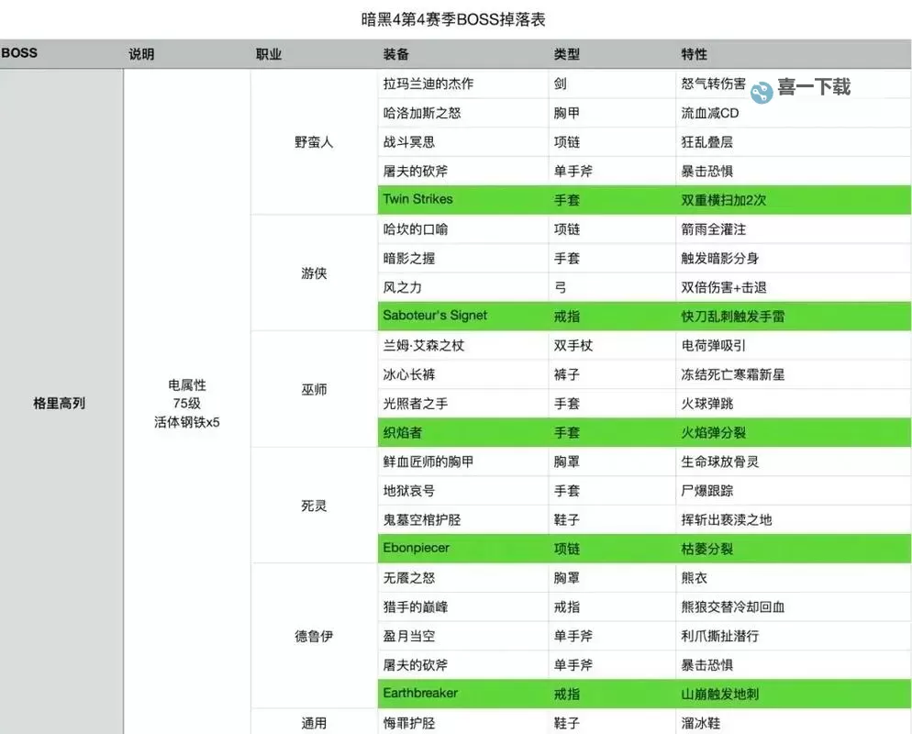Click the 死灵 class cell
The image size is (912, 734).
pos(311,505)
